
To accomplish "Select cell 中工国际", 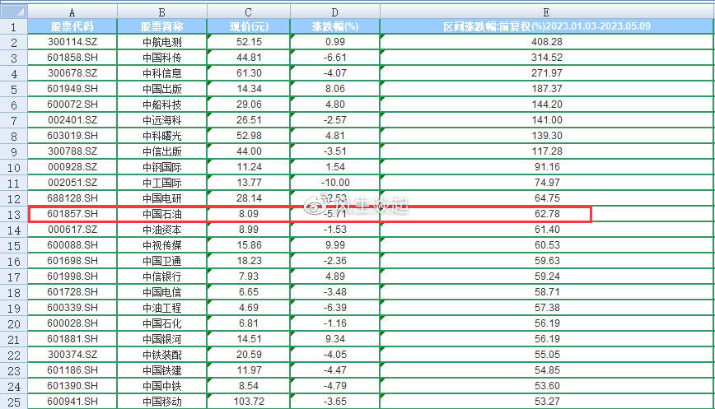I will [x=162, y=183].
